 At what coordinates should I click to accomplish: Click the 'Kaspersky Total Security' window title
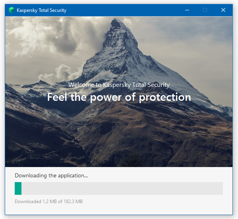(x=41, y=10)
